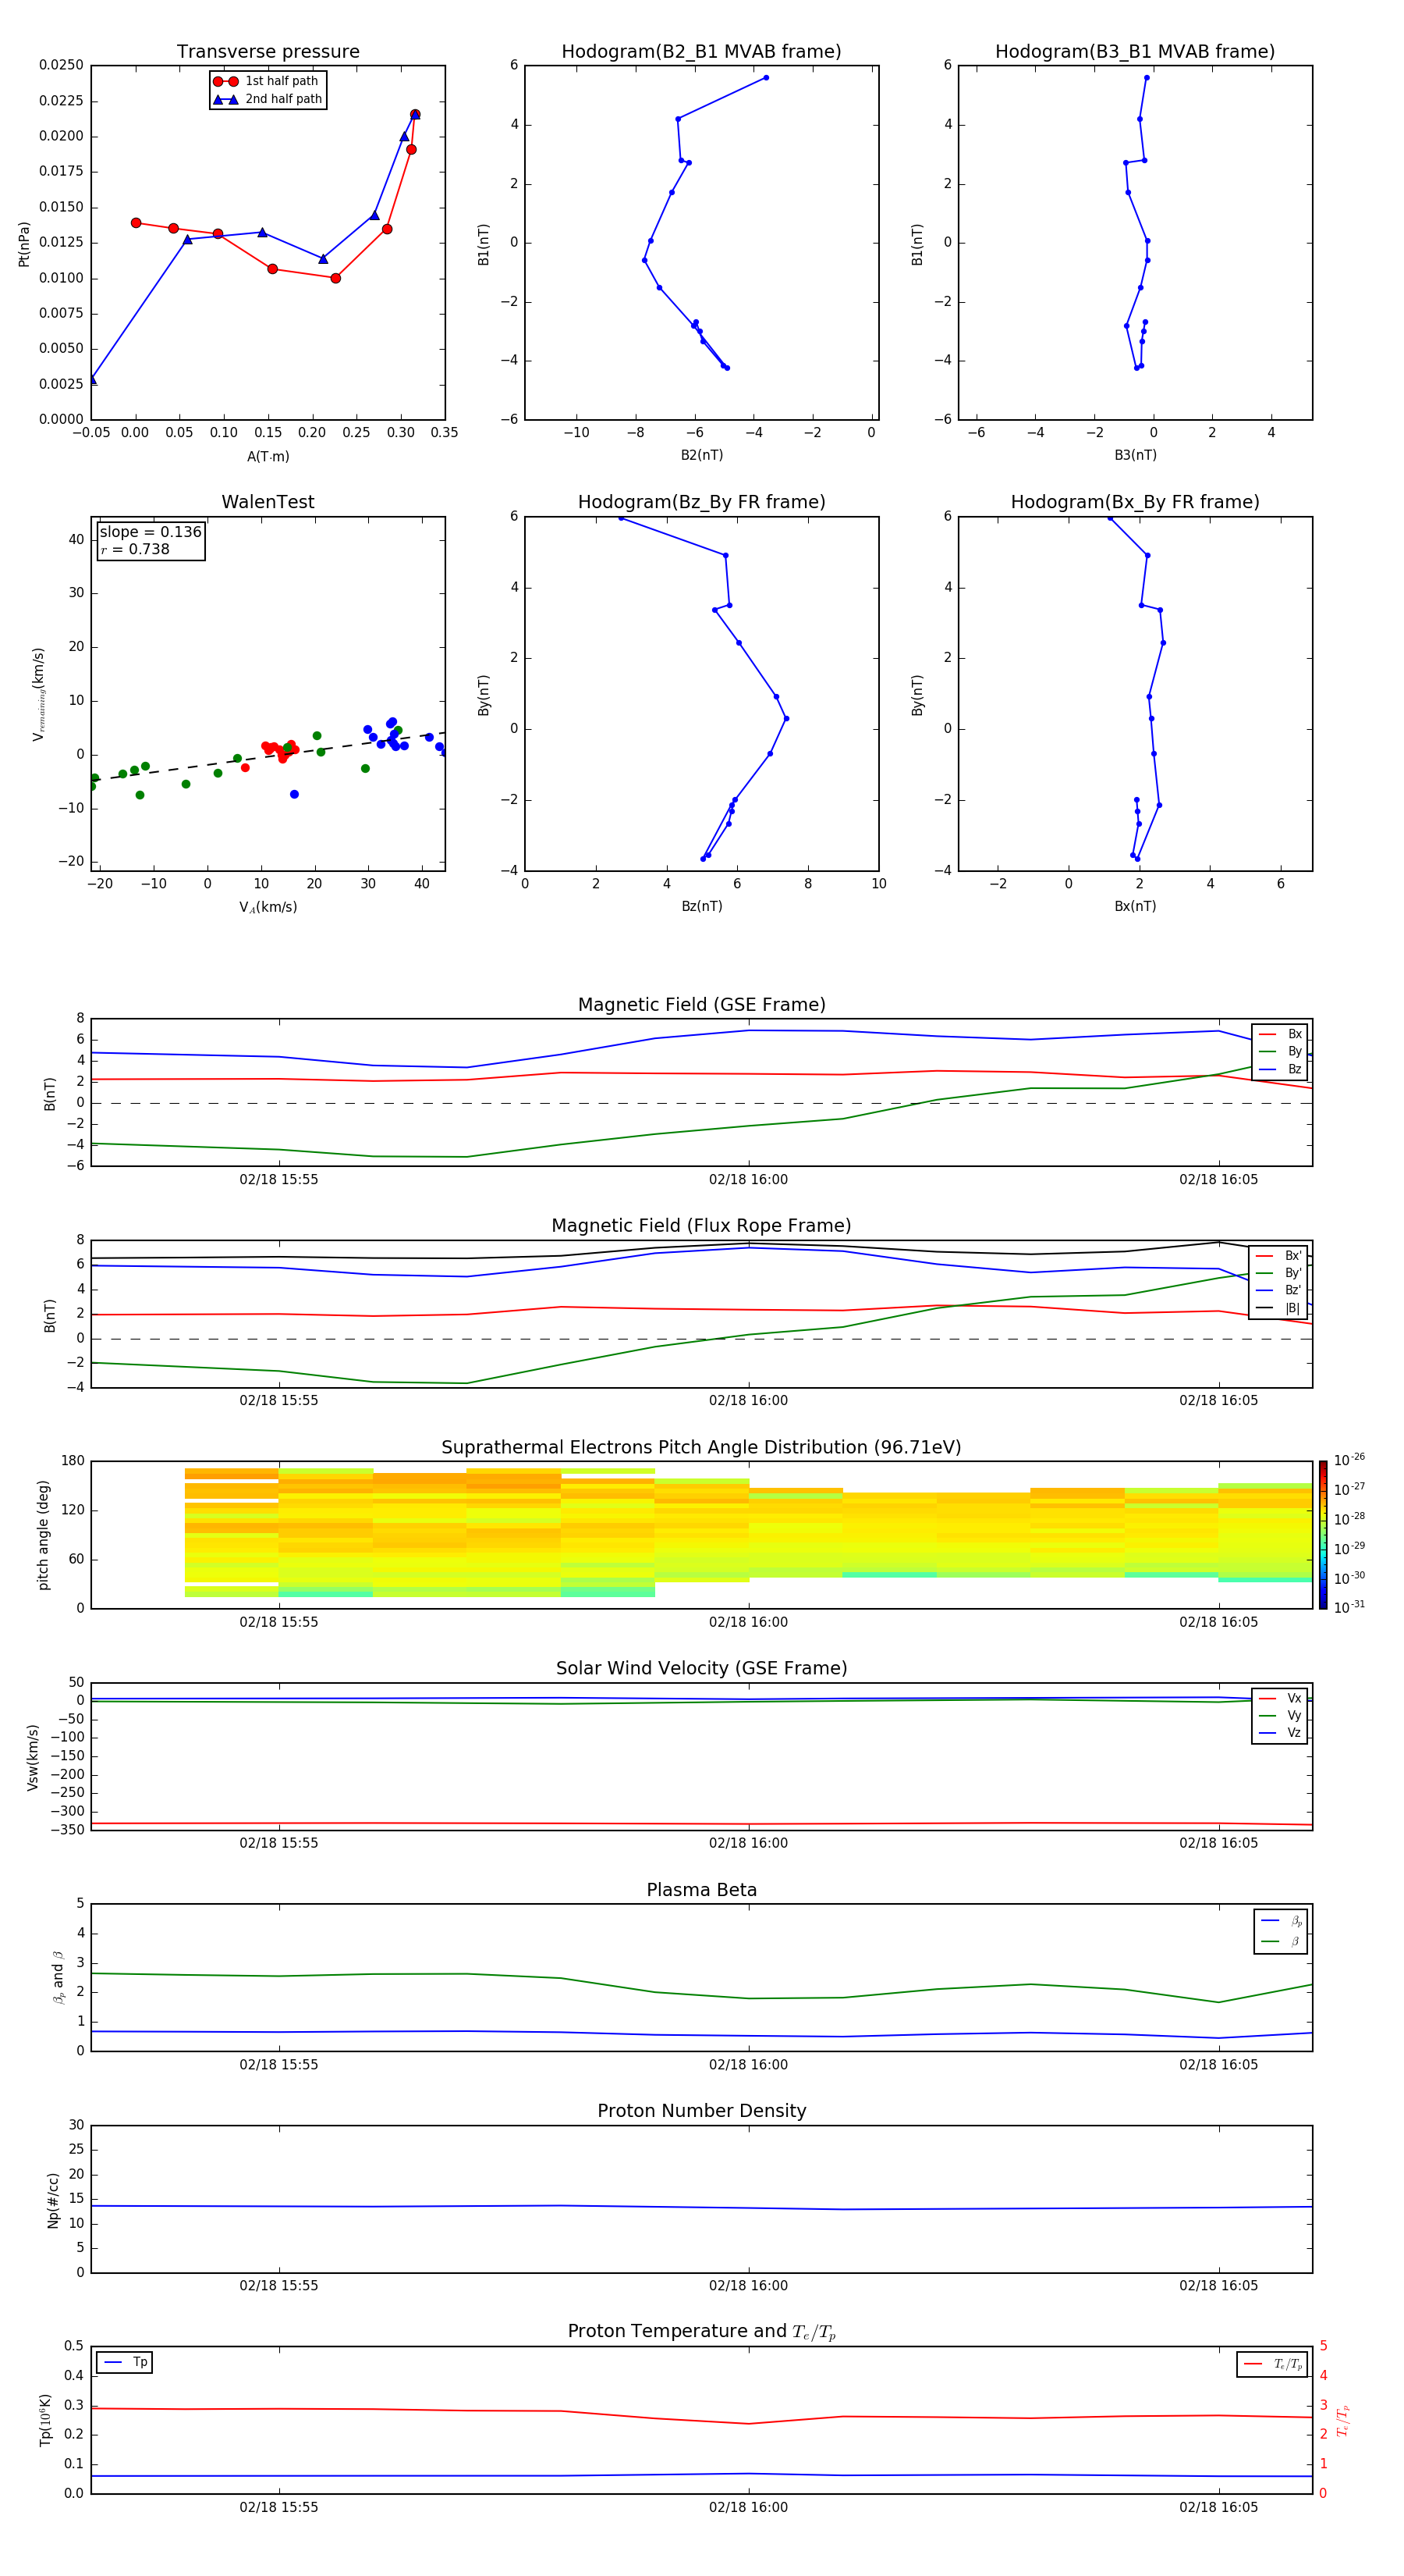Screen dimensions: 1404x2576
Task: Click the 'Tp(10^6K)' axis label
Action: tap(45, 2420)
